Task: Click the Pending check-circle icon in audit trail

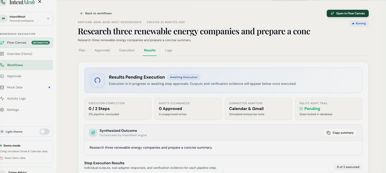Action: click(x=301, y=108)
